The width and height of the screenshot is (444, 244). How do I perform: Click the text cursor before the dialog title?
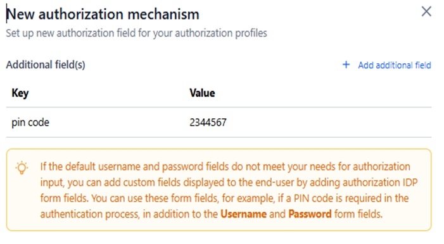[6, 13]
